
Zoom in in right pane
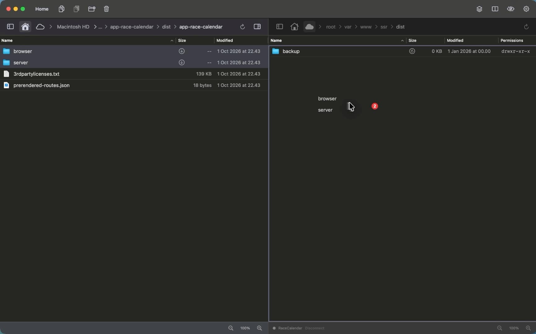[528, 328]
